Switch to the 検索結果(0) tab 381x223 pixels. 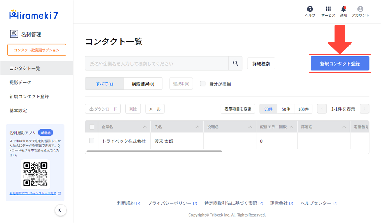143,83
